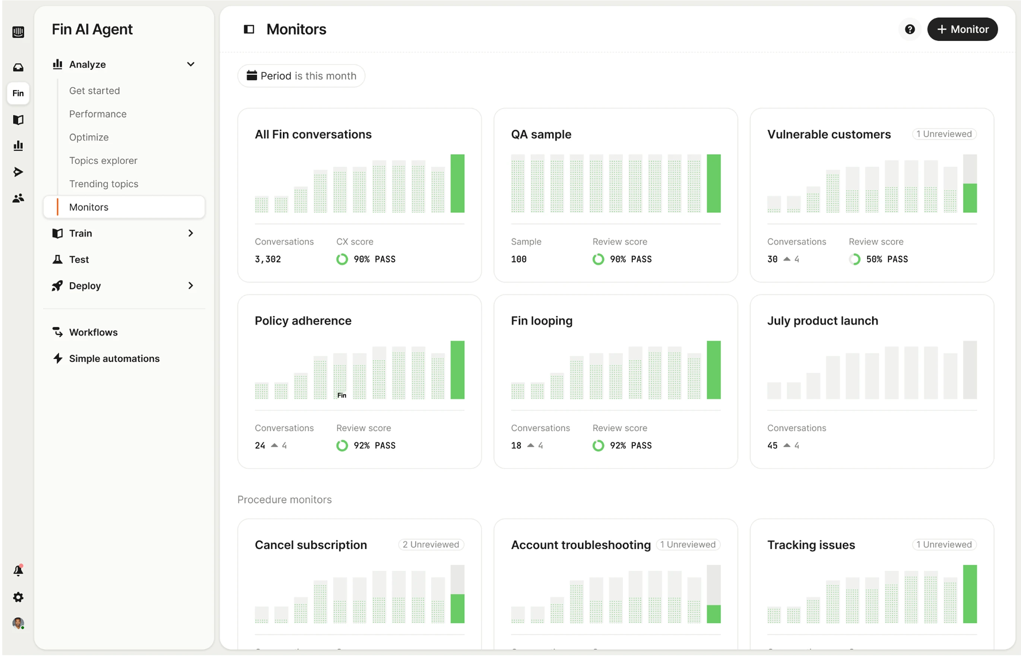Screen dimensions: 1021x656
Task: Open the Contacts people icon
Action: click(18, 198)
